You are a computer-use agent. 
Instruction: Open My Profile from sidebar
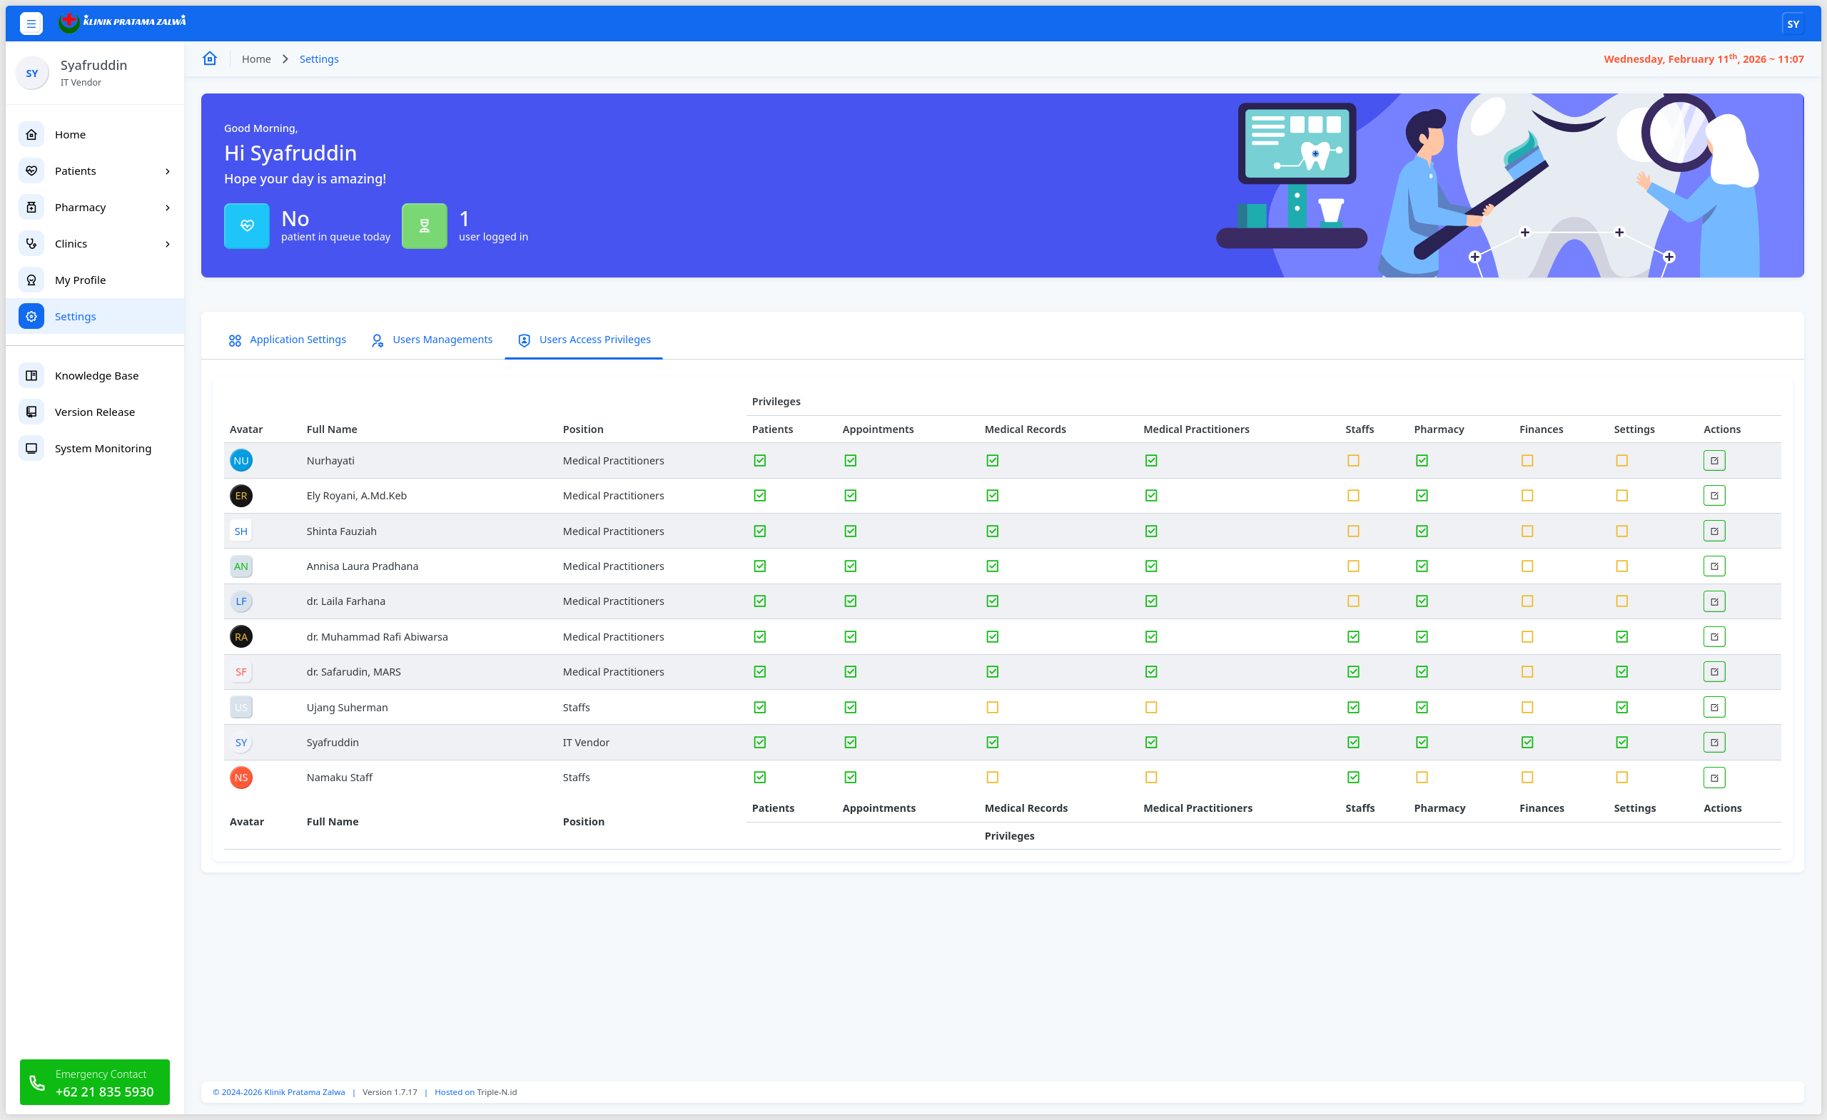point(80,280)
